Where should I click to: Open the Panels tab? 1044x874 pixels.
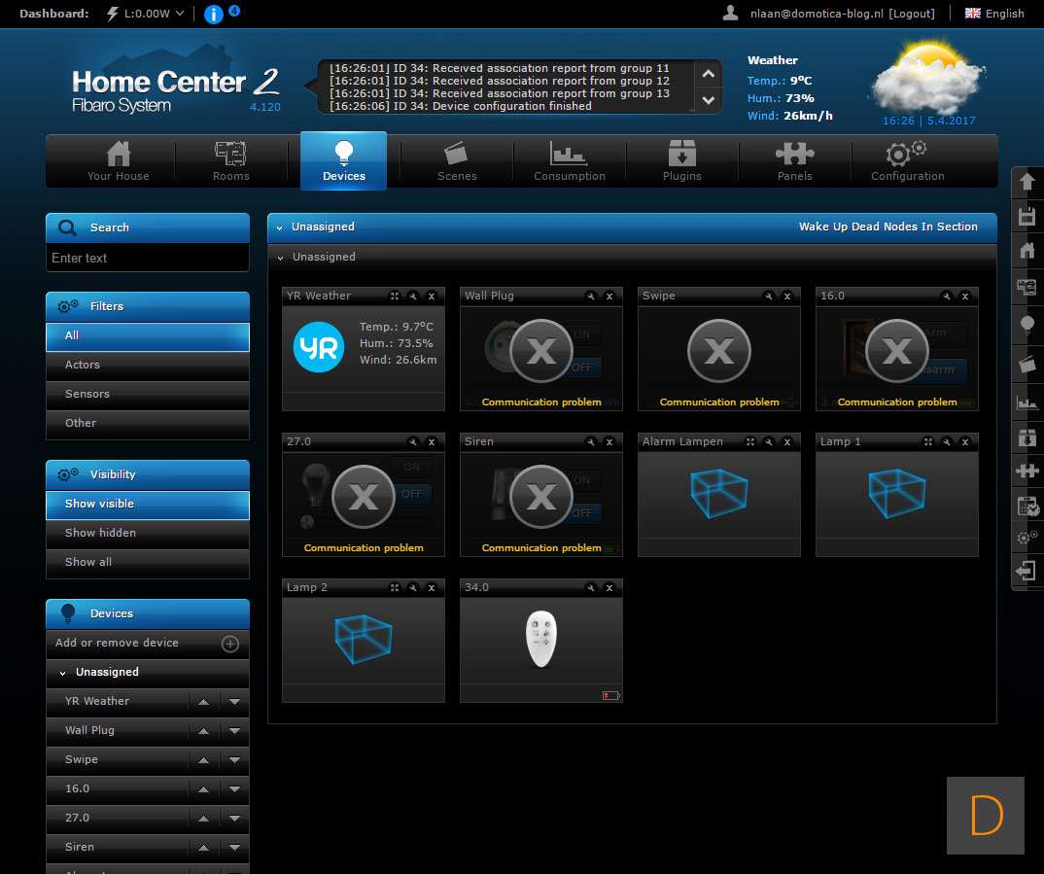click(x=794, y=161)
